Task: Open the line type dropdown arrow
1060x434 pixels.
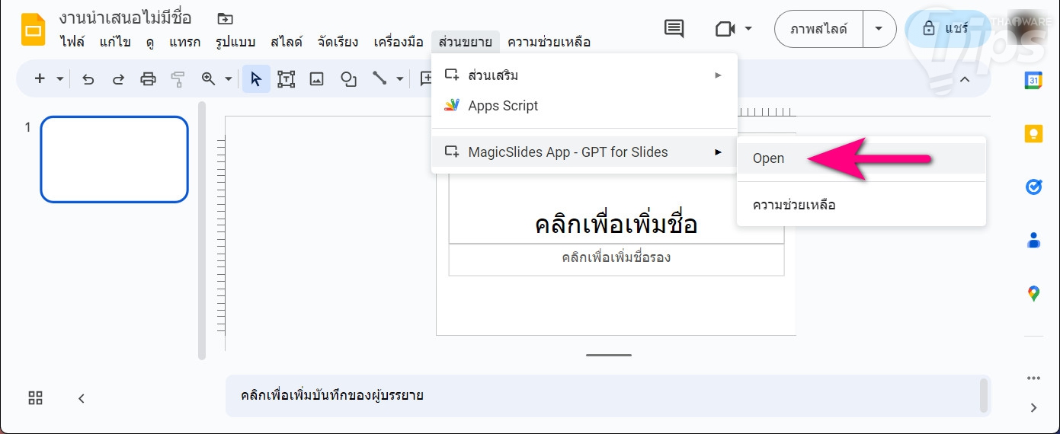Action: pos(399,78)
